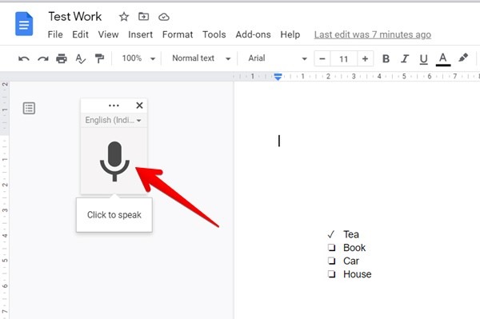Viewport: 480px width, 319px height.
Task: Click the undo arrow
Action: tap(23, 58)
